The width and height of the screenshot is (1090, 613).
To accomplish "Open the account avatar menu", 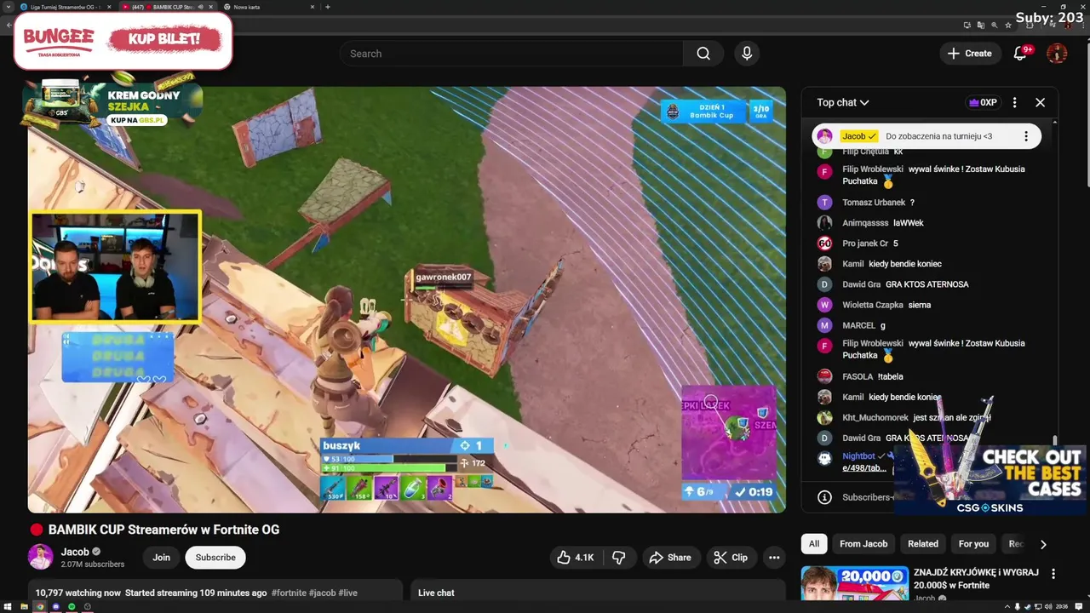I will tap(1057, 54).
